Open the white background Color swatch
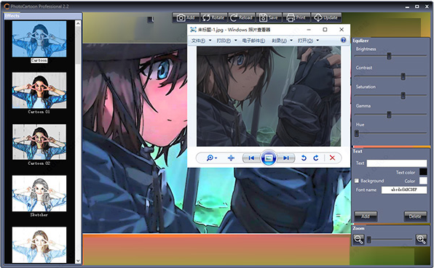 423,181
